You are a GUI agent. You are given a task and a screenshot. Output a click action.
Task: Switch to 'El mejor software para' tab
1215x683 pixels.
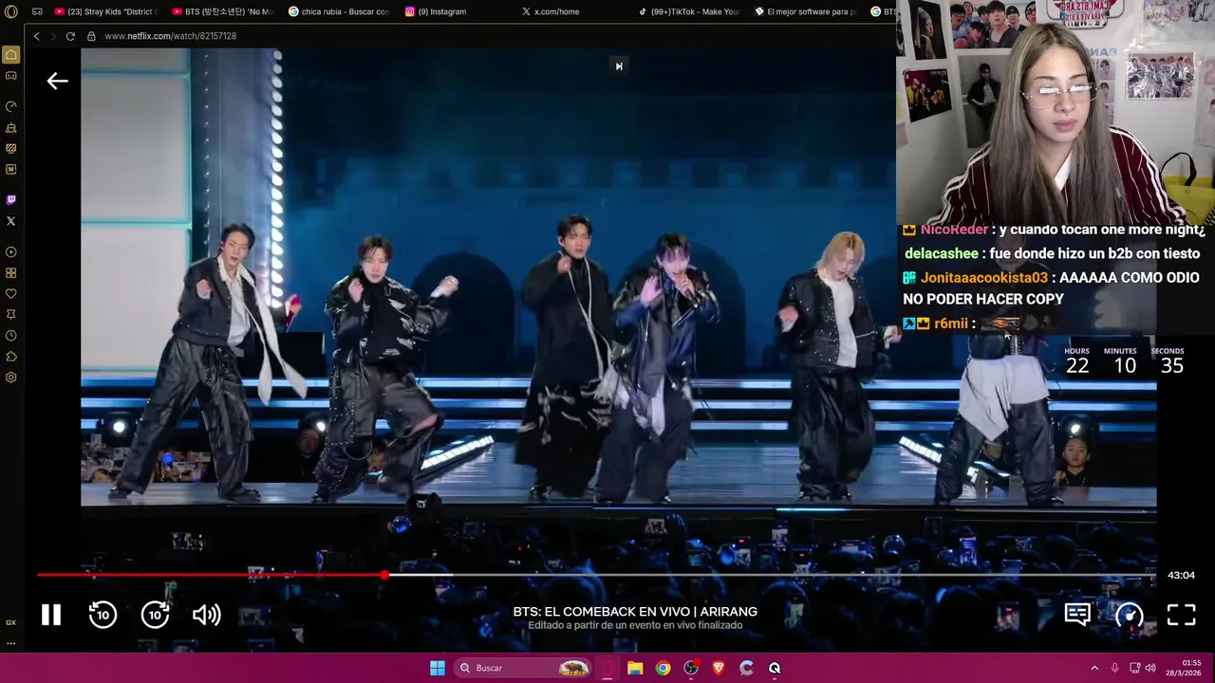tap(807, 11)
